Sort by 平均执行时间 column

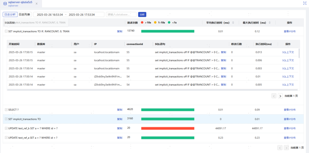point(233,23)
